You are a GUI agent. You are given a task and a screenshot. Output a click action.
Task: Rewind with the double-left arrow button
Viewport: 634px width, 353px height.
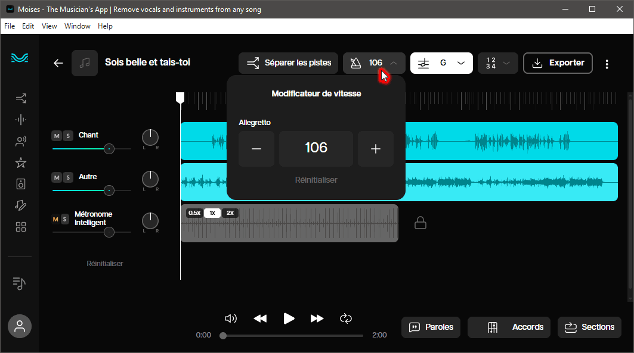260,318
